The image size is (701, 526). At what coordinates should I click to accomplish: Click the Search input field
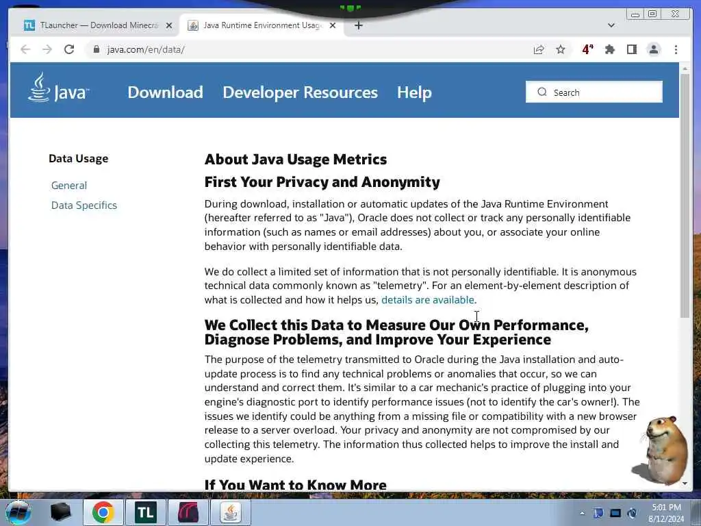pos(594,92)
